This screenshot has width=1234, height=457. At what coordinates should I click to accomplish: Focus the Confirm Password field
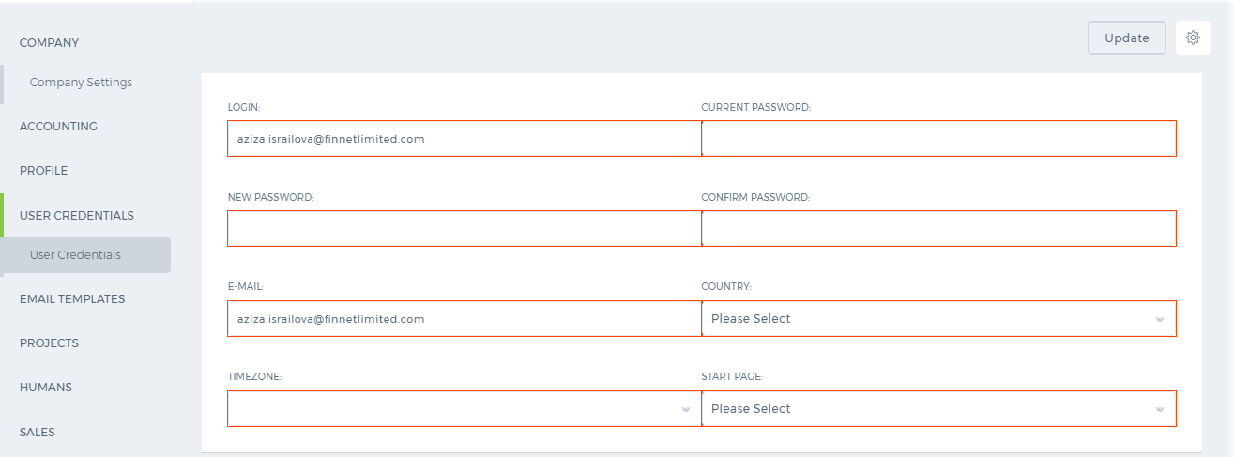(938, 228)
